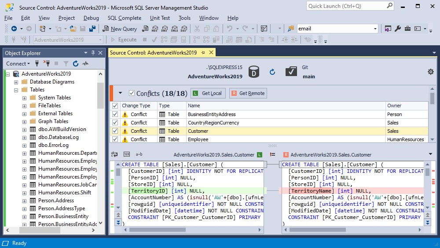Open the Unit Test menu
Screen dimensions: 440x248
point(160,18)
